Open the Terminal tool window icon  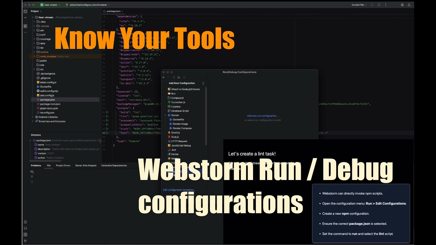click(25, 228)
